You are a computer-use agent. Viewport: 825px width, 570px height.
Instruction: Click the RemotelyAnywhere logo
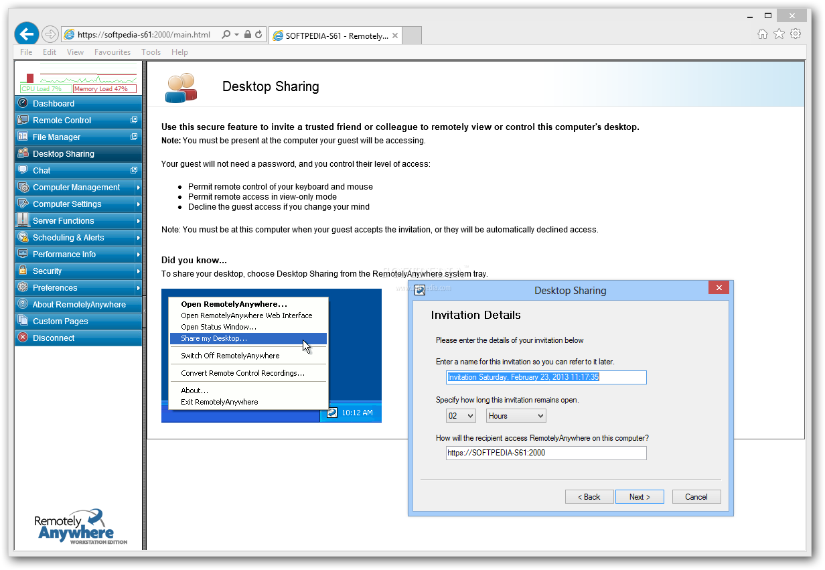point(80,526)
